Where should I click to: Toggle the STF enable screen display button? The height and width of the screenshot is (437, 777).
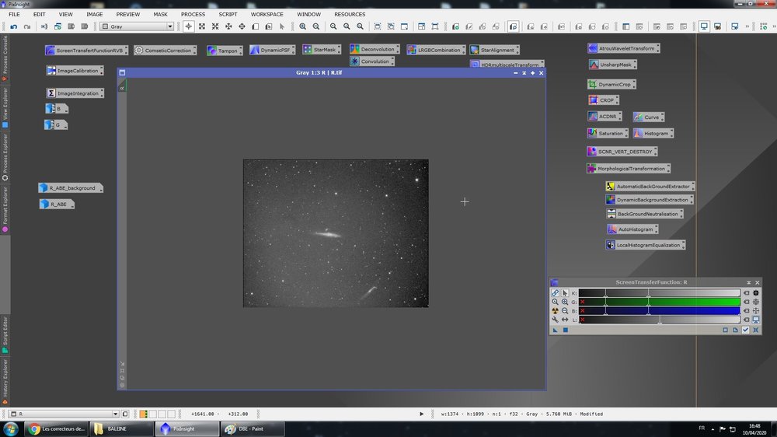(x=755, y=320)
